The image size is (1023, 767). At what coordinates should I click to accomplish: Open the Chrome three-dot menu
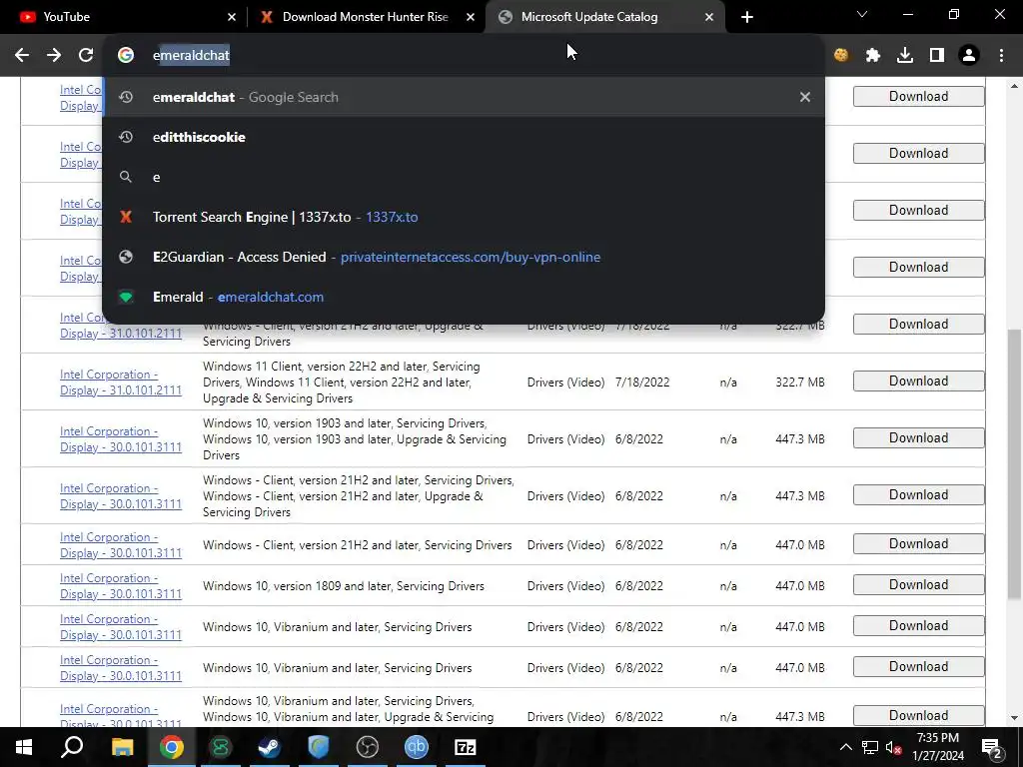(x=1001, y=56)
